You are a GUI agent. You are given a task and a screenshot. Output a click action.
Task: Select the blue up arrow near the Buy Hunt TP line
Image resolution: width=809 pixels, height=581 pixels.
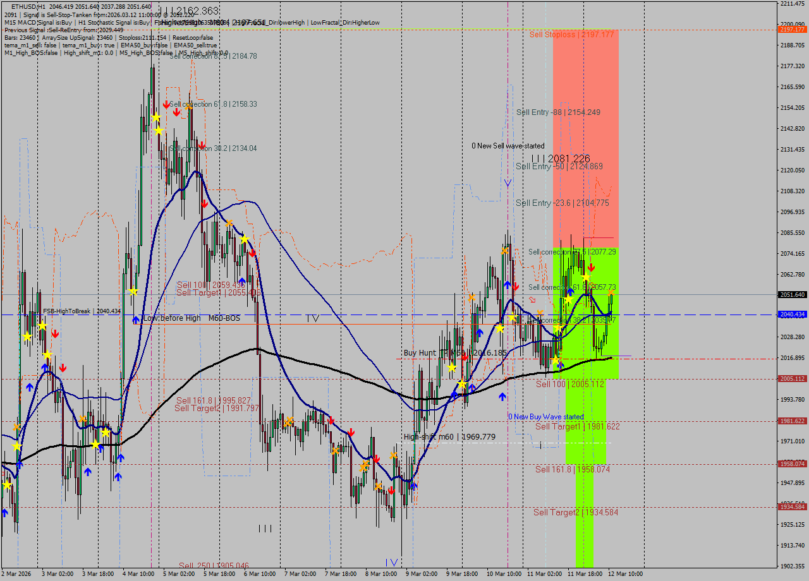point(471,387)
